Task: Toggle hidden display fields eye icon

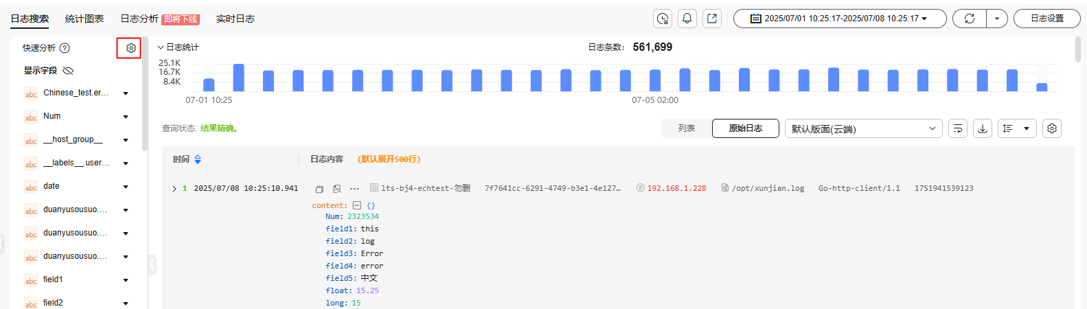Action: [68, 71]
